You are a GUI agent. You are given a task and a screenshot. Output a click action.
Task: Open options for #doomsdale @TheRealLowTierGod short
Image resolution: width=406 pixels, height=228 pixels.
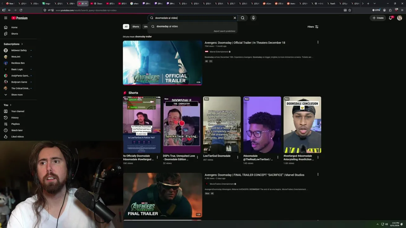[278, 157]
